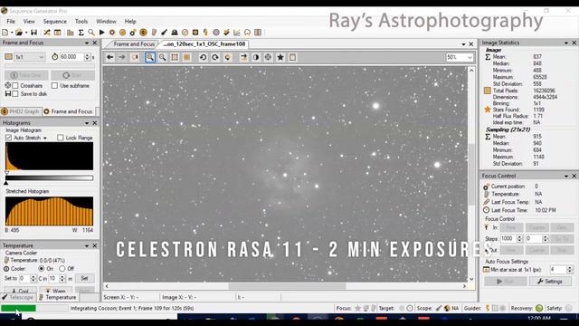Screen dimensions: 579x326
Task: Switch to the Frame and Focus document tab
Action: tap(134, 44)
